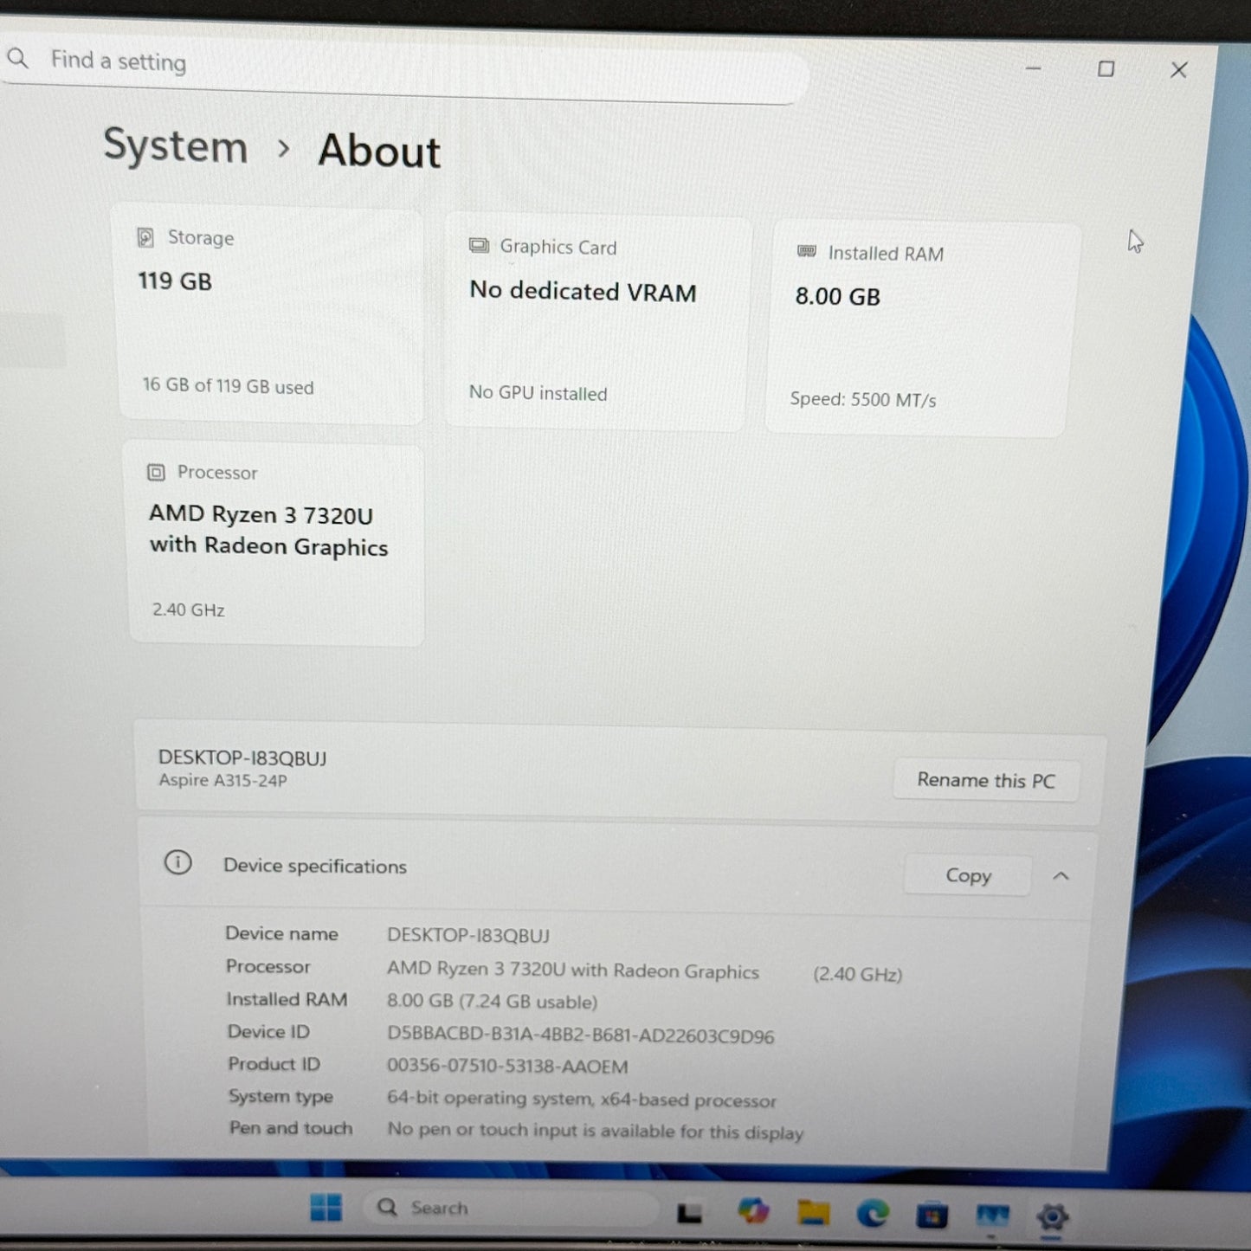
Task: Click the "Graphics Card" card title
Action: (558, 247)
